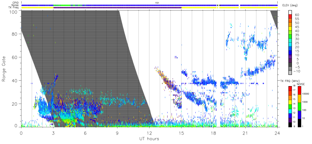Select the orange 1000–10000 swatch in NOISE colorbar
312x144 pixels.
[x=300, y=98]
